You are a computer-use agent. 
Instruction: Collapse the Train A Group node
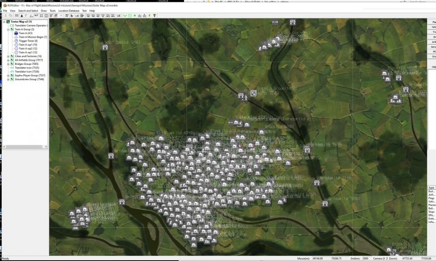pyautogui.click(x=8, y=29)
